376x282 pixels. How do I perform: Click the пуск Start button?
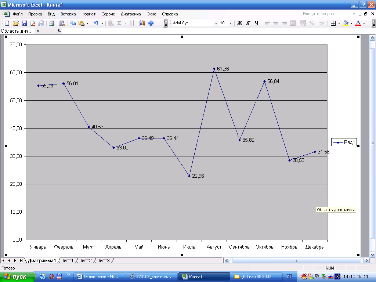(x=17, y=276)
